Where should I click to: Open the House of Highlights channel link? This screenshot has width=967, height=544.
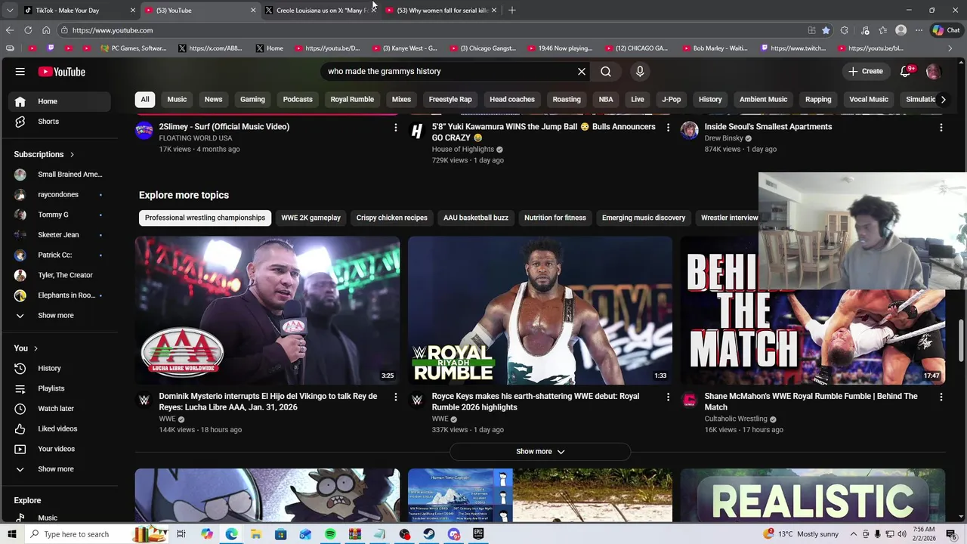coord(462,150)
